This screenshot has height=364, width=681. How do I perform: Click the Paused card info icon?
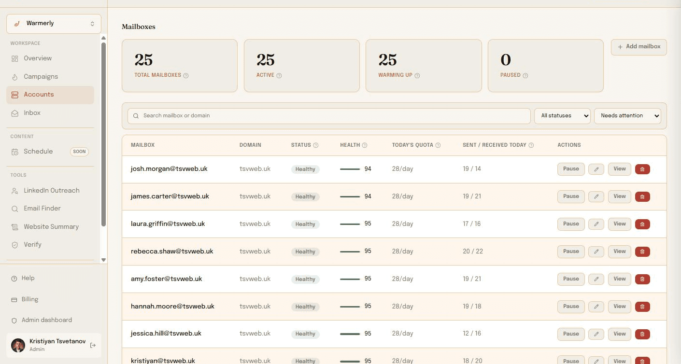point(525,75)
